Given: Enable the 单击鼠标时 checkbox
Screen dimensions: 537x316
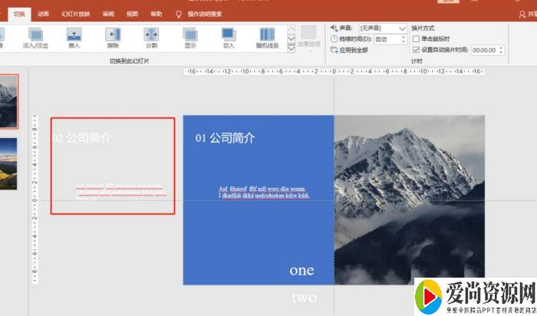Looking at the screenshot, I should click(417, 39).
